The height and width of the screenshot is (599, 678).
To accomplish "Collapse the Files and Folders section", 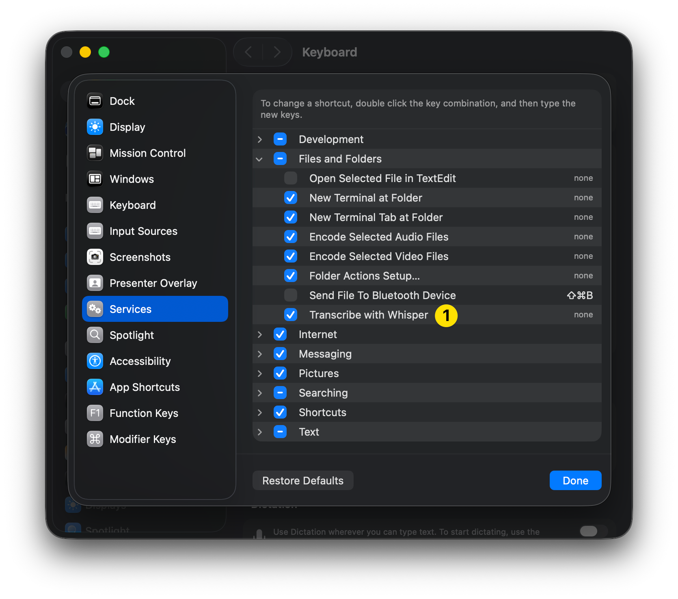I will pos(260,159).
